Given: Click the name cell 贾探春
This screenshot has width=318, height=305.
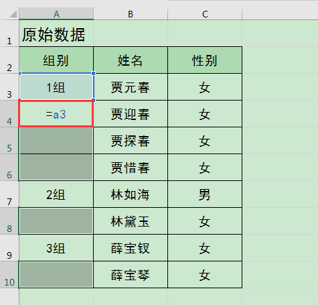Looking at the screenshot, I should [x=131, y=141].
